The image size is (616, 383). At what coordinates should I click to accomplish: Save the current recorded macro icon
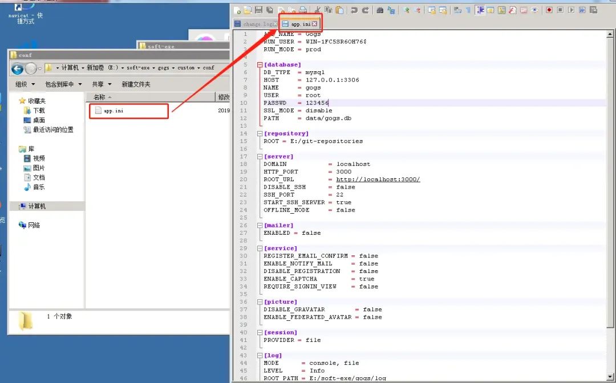(x=593, y=10)
